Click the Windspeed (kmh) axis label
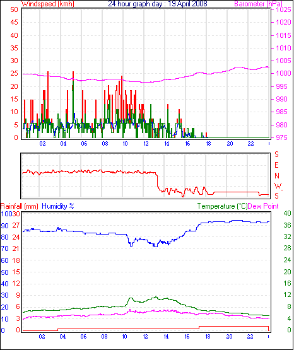294x355 pixels. [48, 4]
